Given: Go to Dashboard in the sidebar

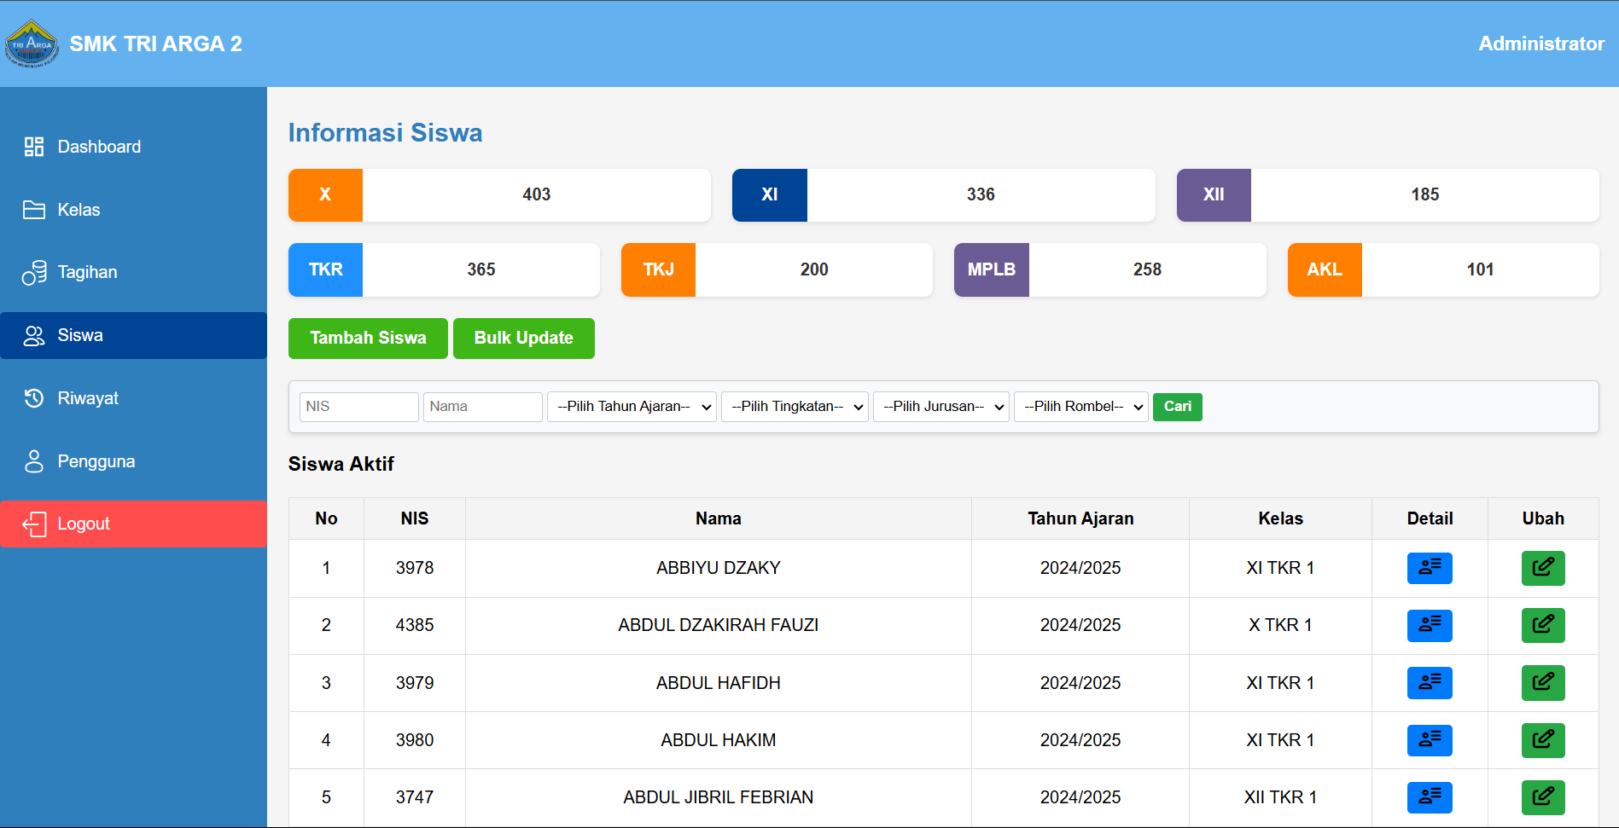Looking at the screenshot, I should tap(99, 147).
